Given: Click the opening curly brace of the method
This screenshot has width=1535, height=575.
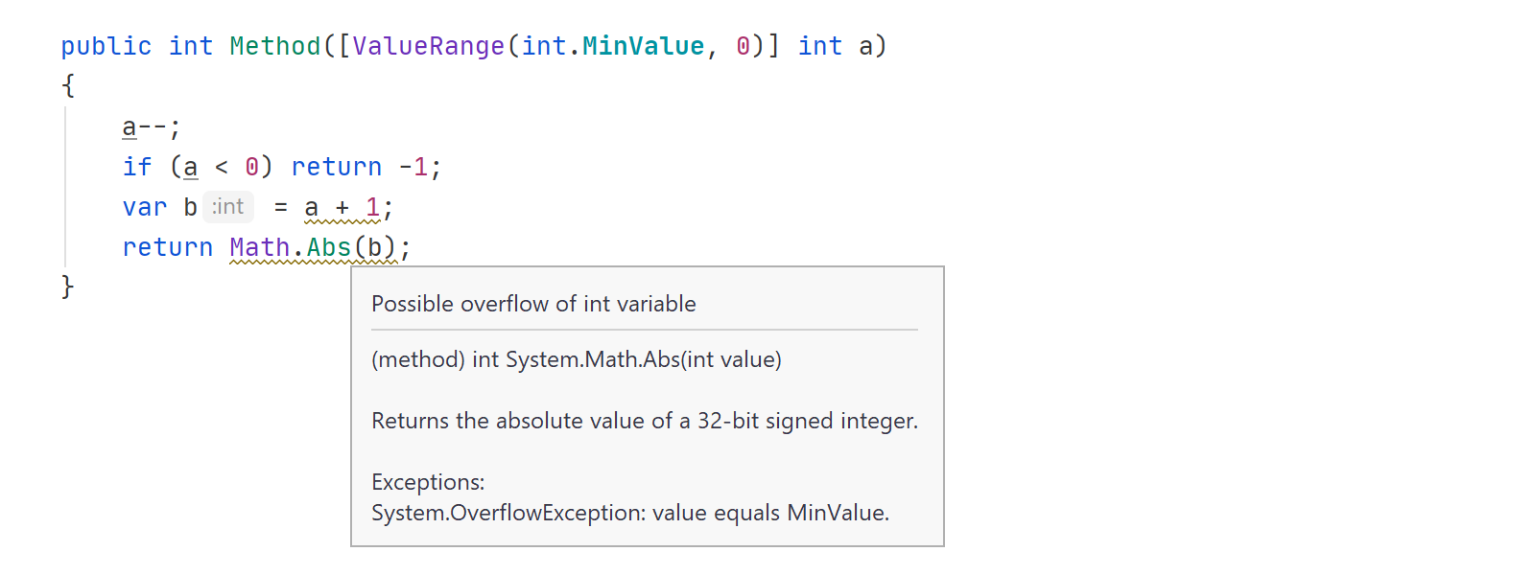Looking at the screenshot, I should [x=68, y=86].
